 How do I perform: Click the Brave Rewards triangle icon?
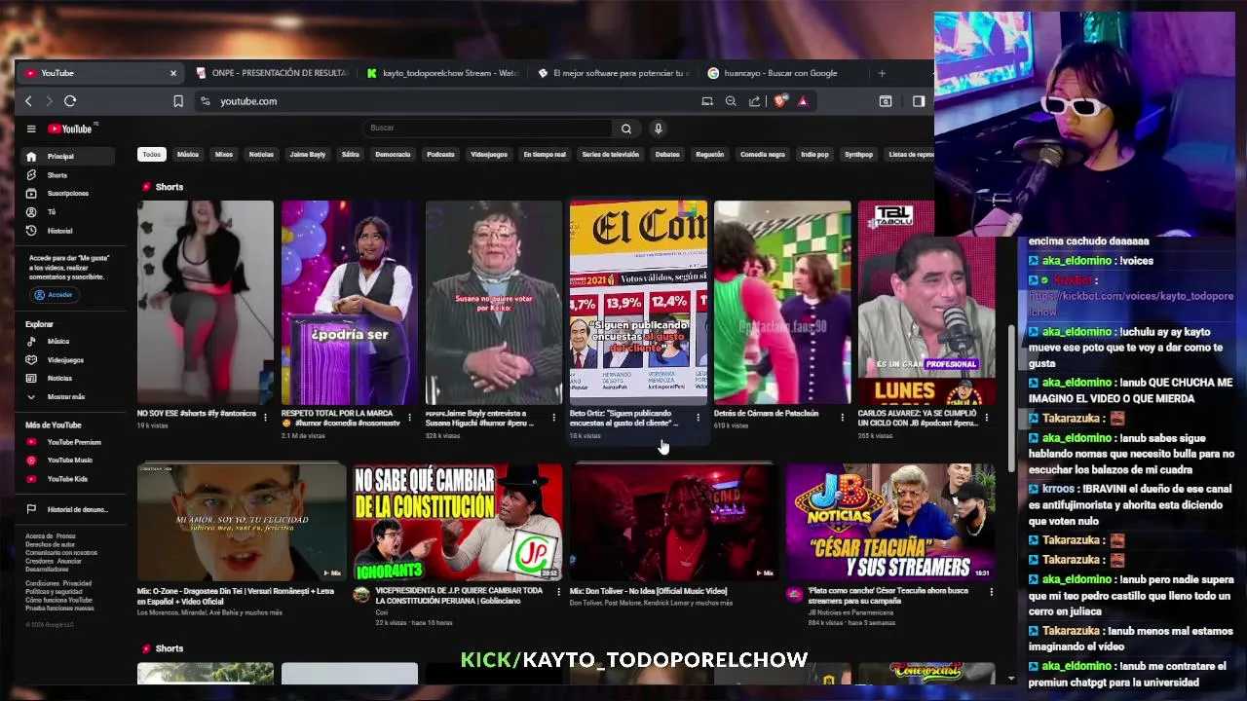tap(803, 101)
